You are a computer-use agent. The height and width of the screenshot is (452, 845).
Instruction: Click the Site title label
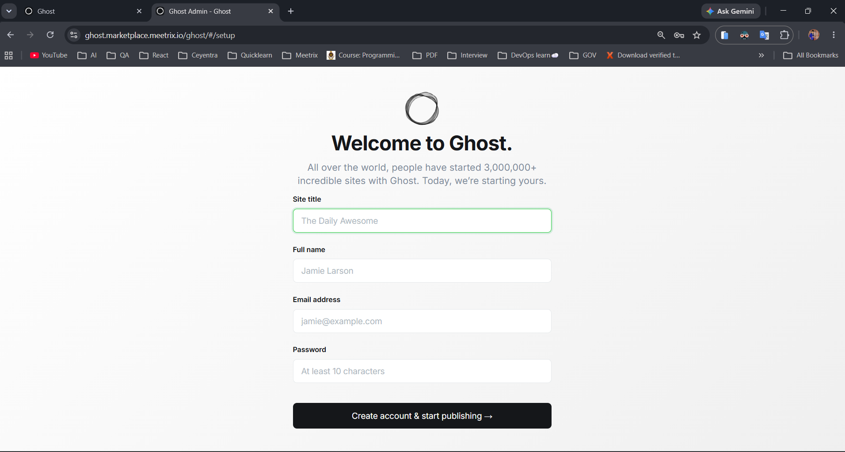pos(307,199)
